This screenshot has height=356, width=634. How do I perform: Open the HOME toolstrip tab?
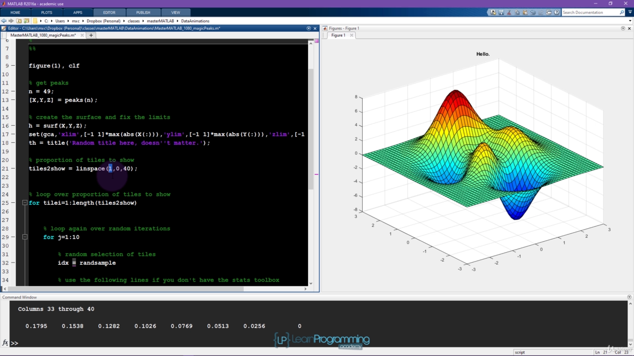(15, 12)
